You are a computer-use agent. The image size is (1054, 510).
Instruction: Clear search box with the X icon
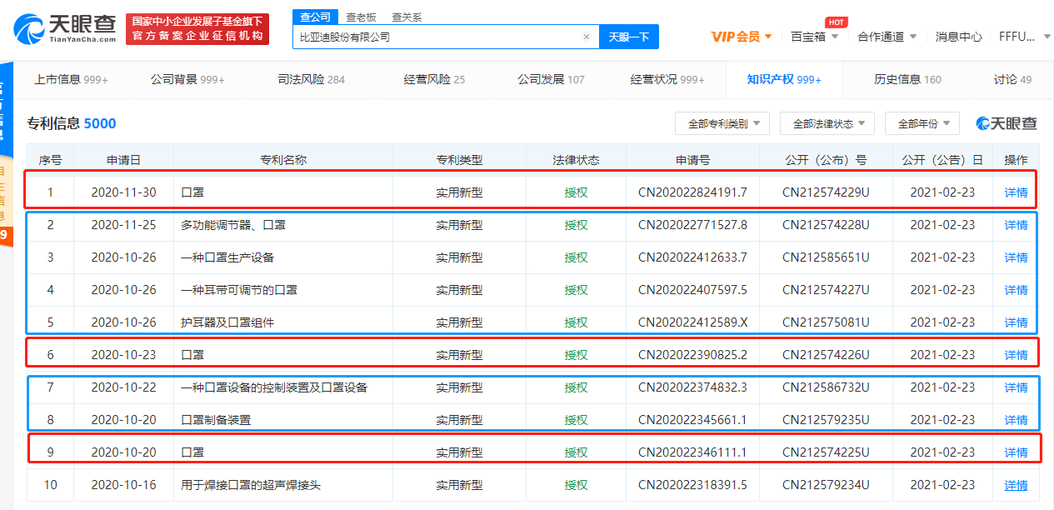[x=586, y=37]
